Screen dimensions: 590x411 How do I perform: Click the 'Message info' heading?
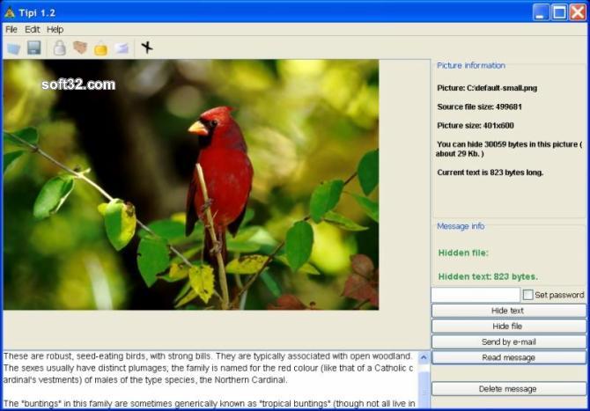461,226
